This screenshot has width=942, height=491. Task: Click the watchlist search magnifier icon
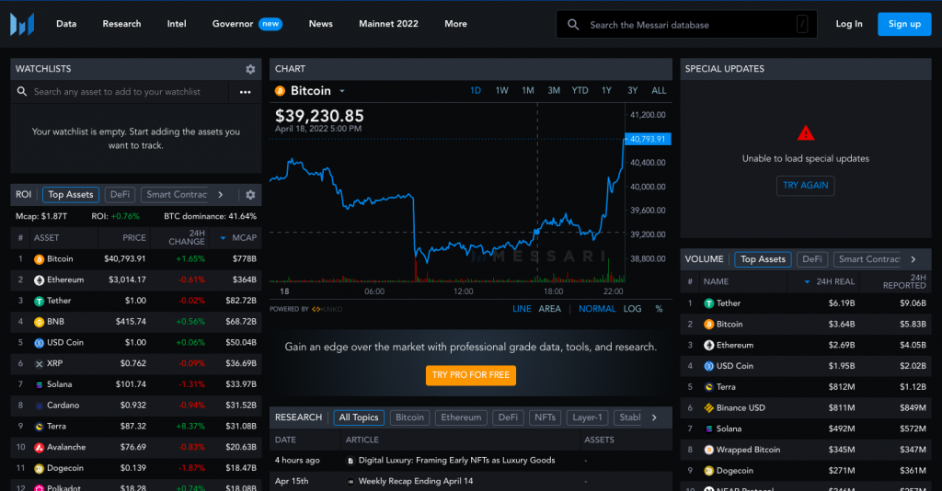tap(22, 92)
